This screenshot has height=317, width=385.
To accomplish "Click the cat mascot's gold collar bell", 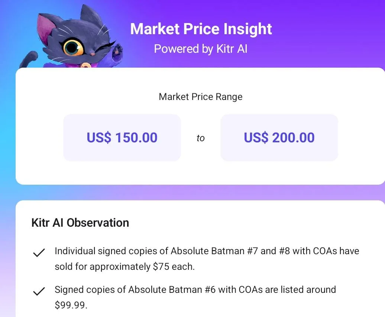I will (x=86, y=65).
